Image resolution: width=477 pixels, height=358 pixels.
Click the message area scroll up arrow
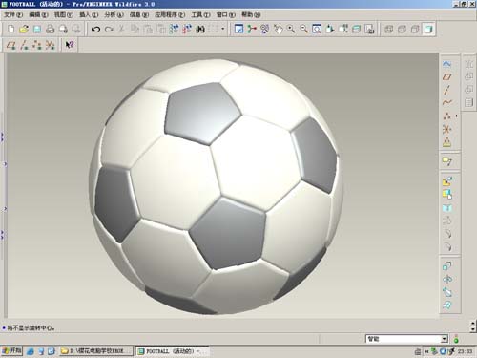[473, 324]
